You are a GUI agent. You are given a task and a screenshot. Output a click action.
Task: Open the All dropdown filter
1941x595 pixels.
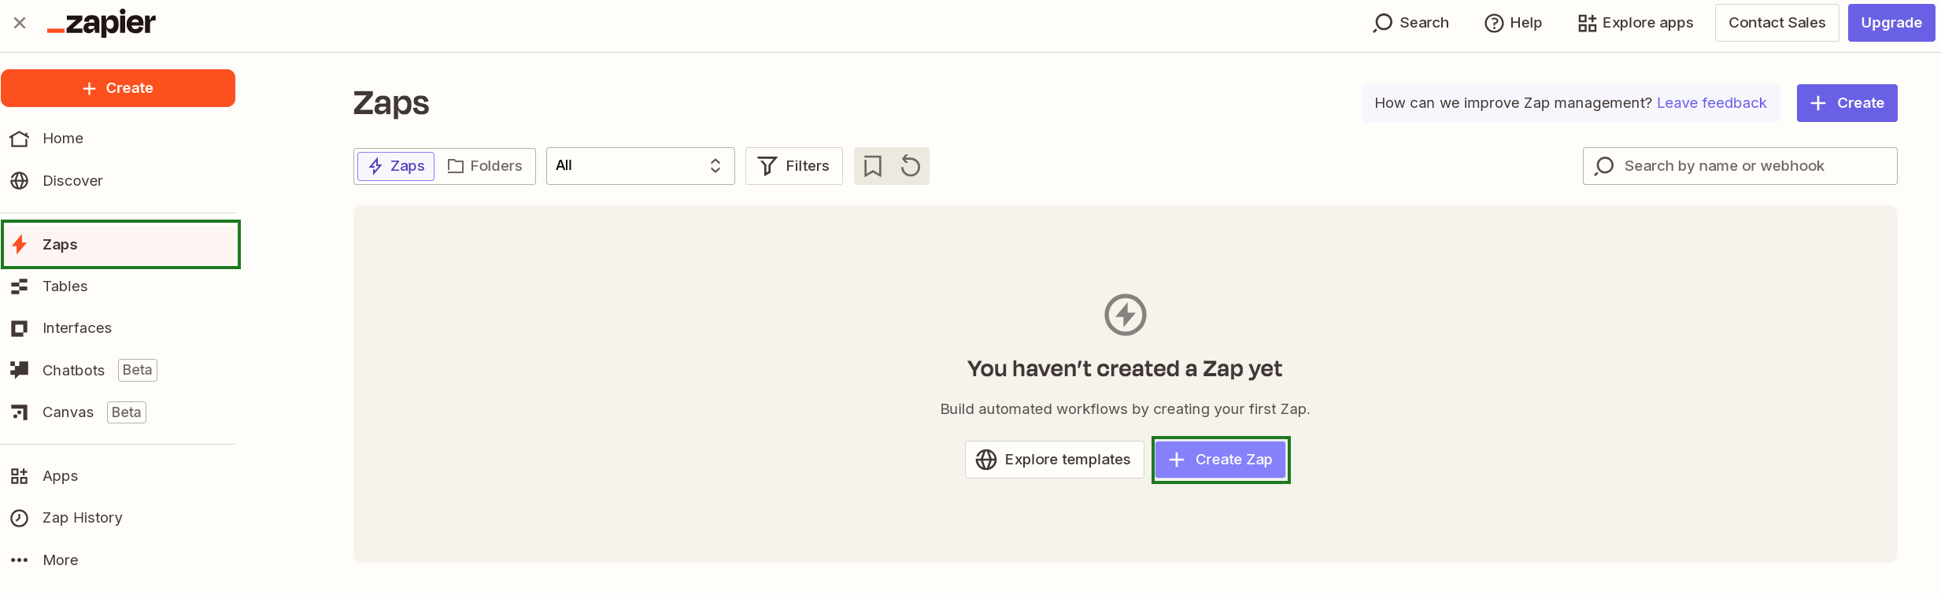640,166
